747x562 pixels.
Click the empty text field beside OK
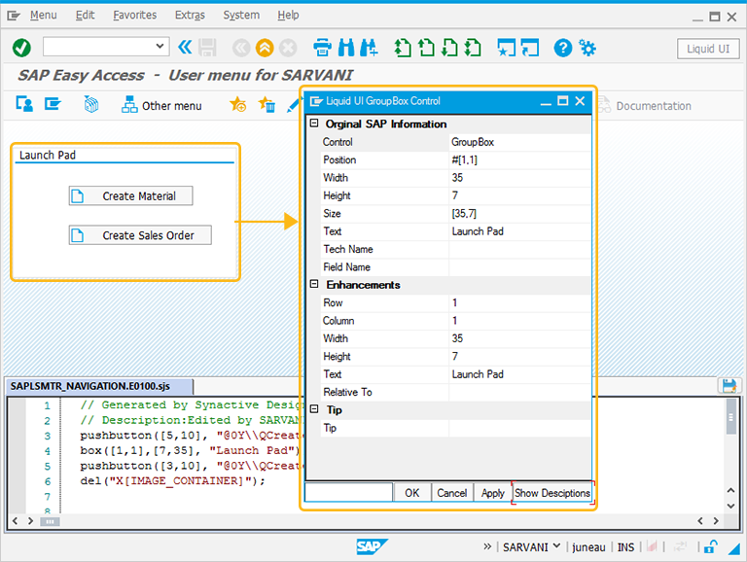(349, 492)
